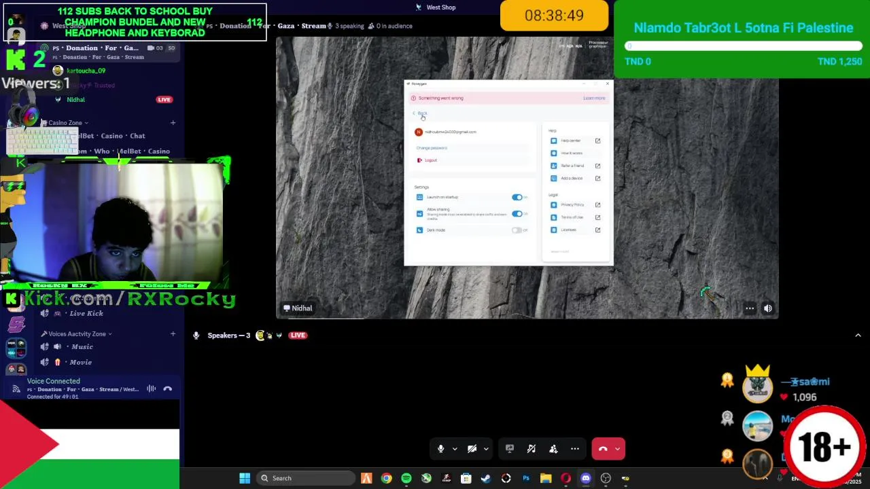The image size is (870, 489).
Task: Open Photoshop from the taskbar
Action: (x=526, y=478)
